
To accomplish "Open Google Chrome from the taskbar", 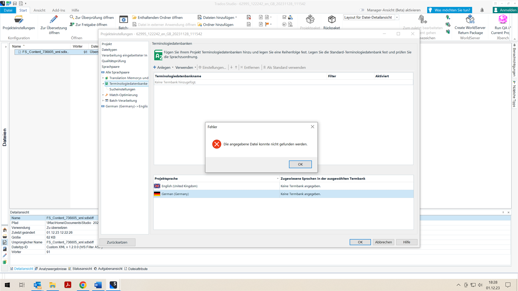I will tap(83, 285).
